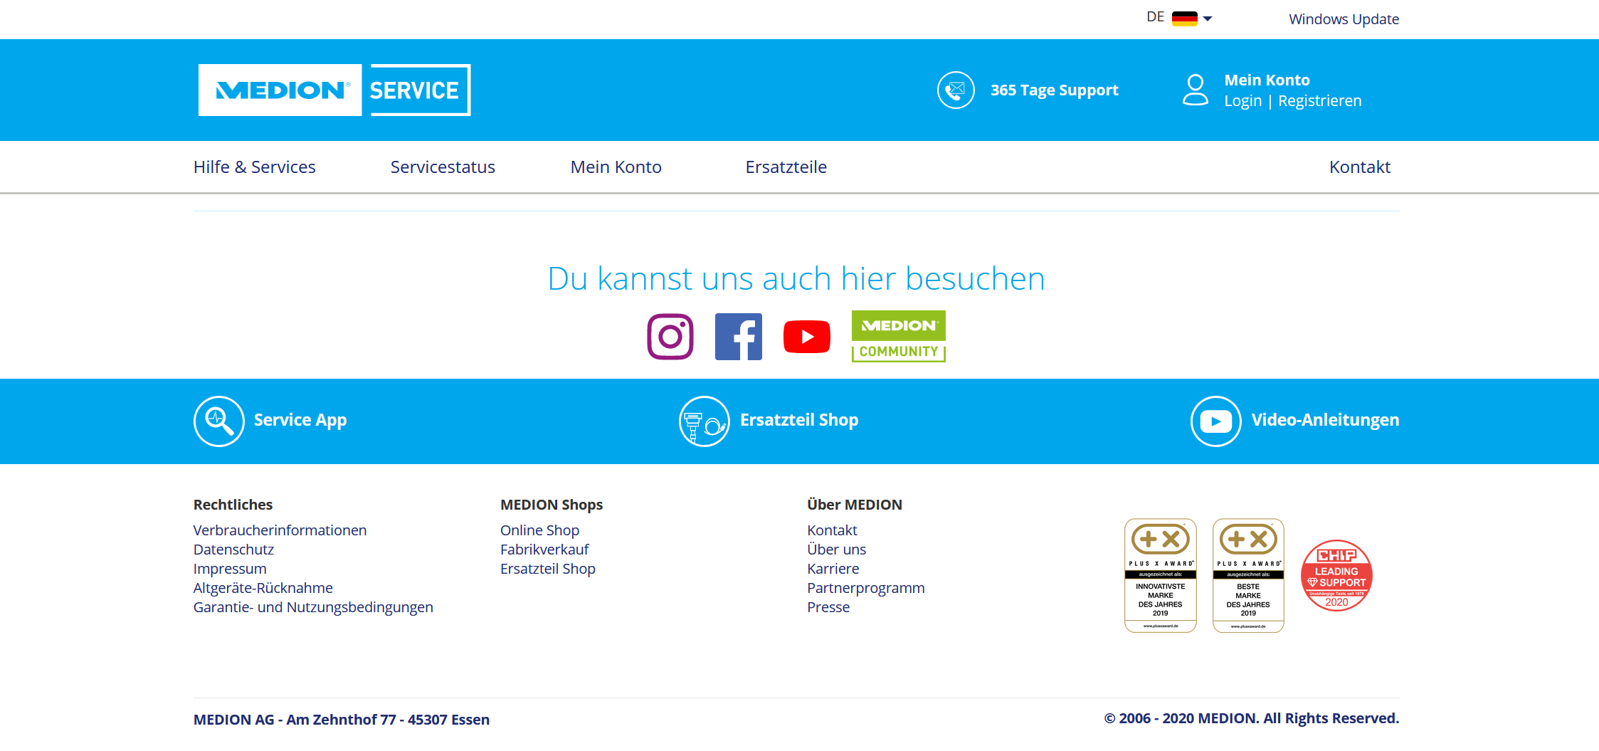The width and height of the screenshot is (1599, 751).
Task: Open the Datenschutz footer link
Action: 233,550
